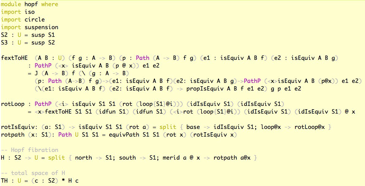The width and height of the screenshot is (365, 186).
Task: Click 'equivPath' in rotpath definition
Action: pos(124,135)
